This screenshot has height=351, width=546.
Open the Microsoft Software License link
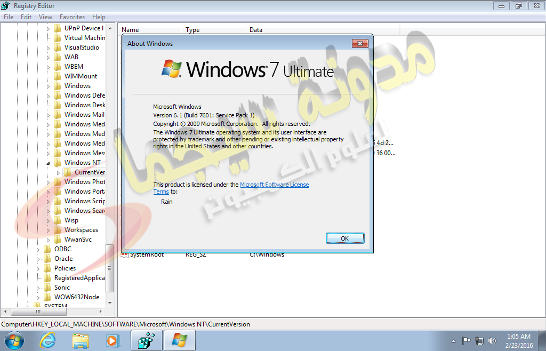coord(275,185)
